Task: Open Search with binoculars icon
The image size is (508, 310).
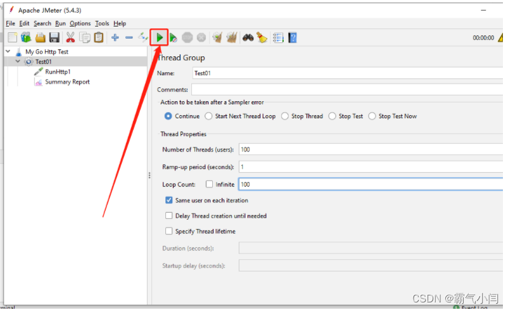Action: point(248,37)
